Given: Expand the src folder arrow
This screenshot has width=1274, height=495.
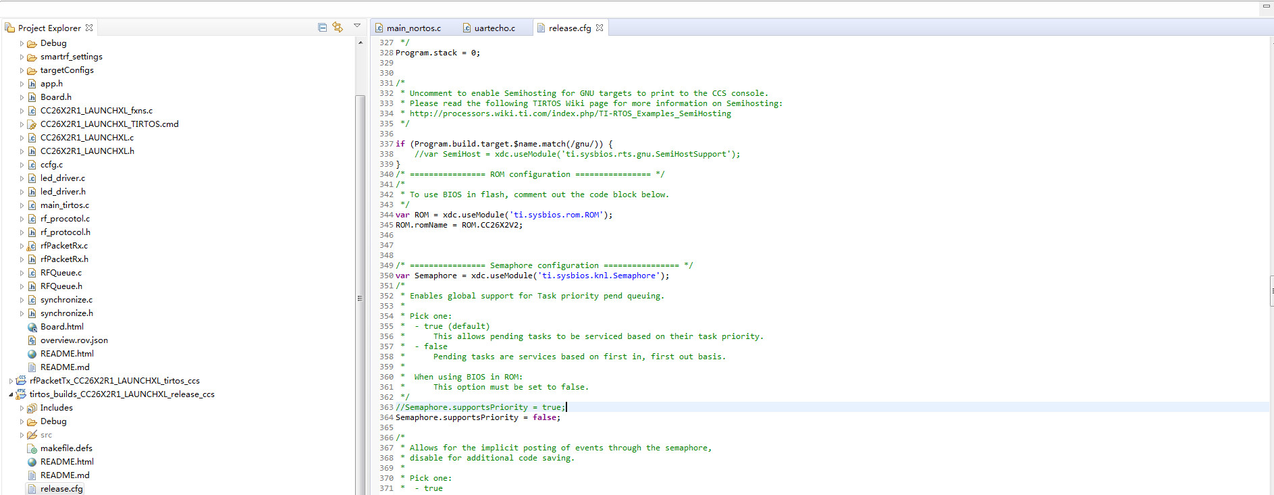Looking at the screenshot, I should [22, 435].
